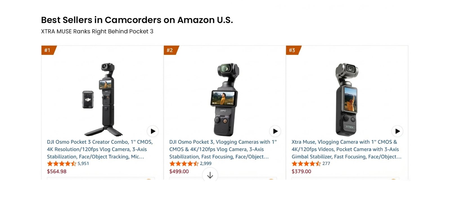Open DJI Osmo Pocket 3 Creator Combo title link
The height and width of the screenshot is (197, 450).
point(100,149)
